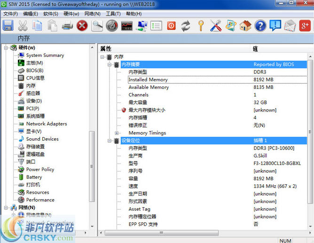Open the tools screwdriver and wrench icon
314x243 pixels.
(216, 26)
